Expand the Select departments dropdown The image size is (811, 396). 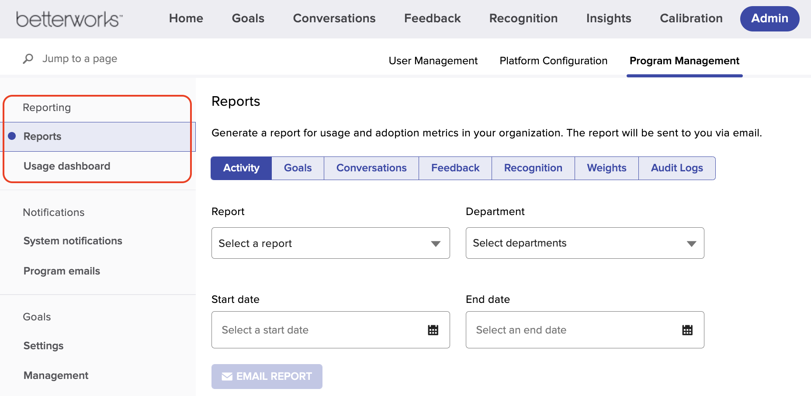point(585,243)
